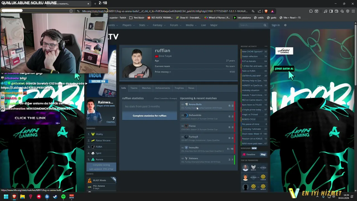Image resolution: width=357 pixels, height=201 pixels.
Task: Open the Leo AI sparkle icon
Action: [x=342, y=11]
